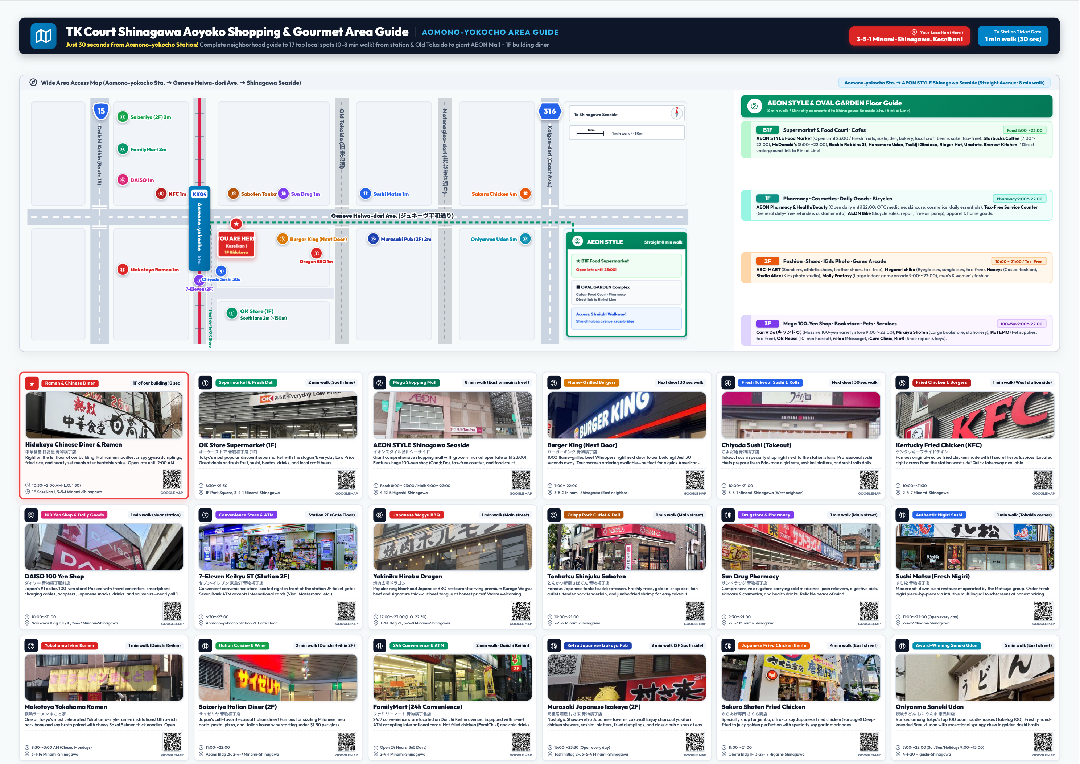Click the OK Store Supermarket (1F) card title

pos(237,445)
